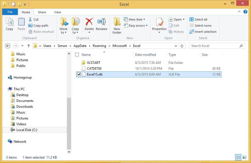Click the Copy icon in Clipboard group
The image size is (251, 163).
(9, 24)
